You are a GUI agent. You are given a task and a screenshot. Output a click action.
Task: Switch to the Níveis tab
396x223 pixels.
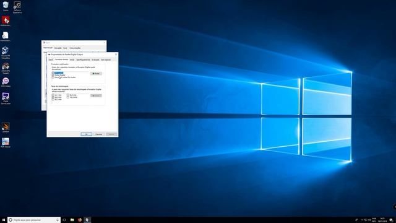coord(72,59)
